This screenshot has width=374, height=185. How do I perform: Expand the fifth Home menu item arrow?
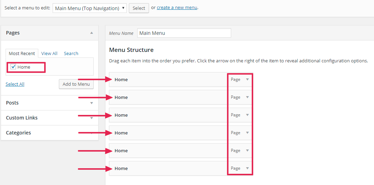pos(248,151)
